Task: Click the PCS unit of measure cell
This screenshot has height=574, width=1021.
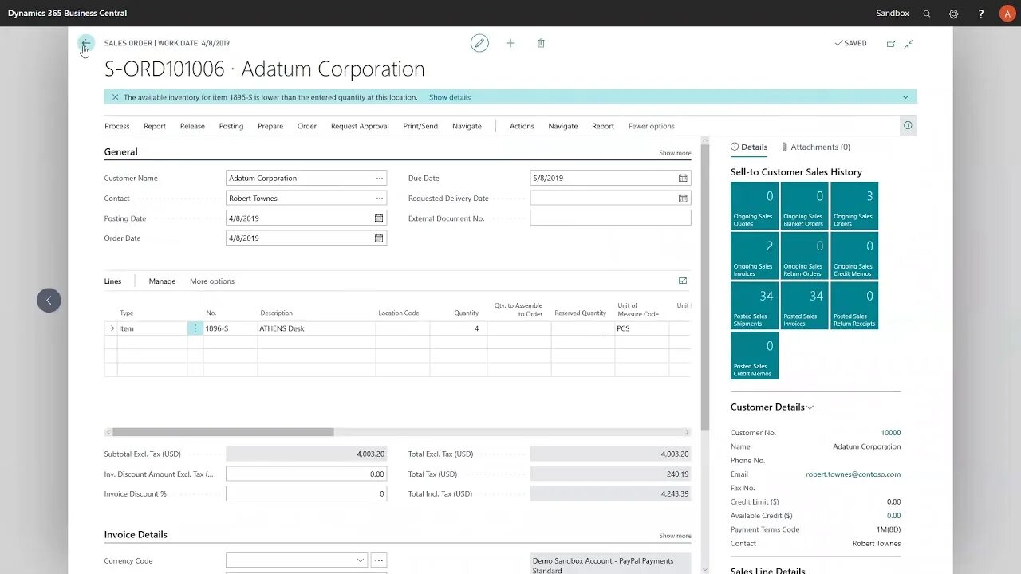Action: point(641,328)
